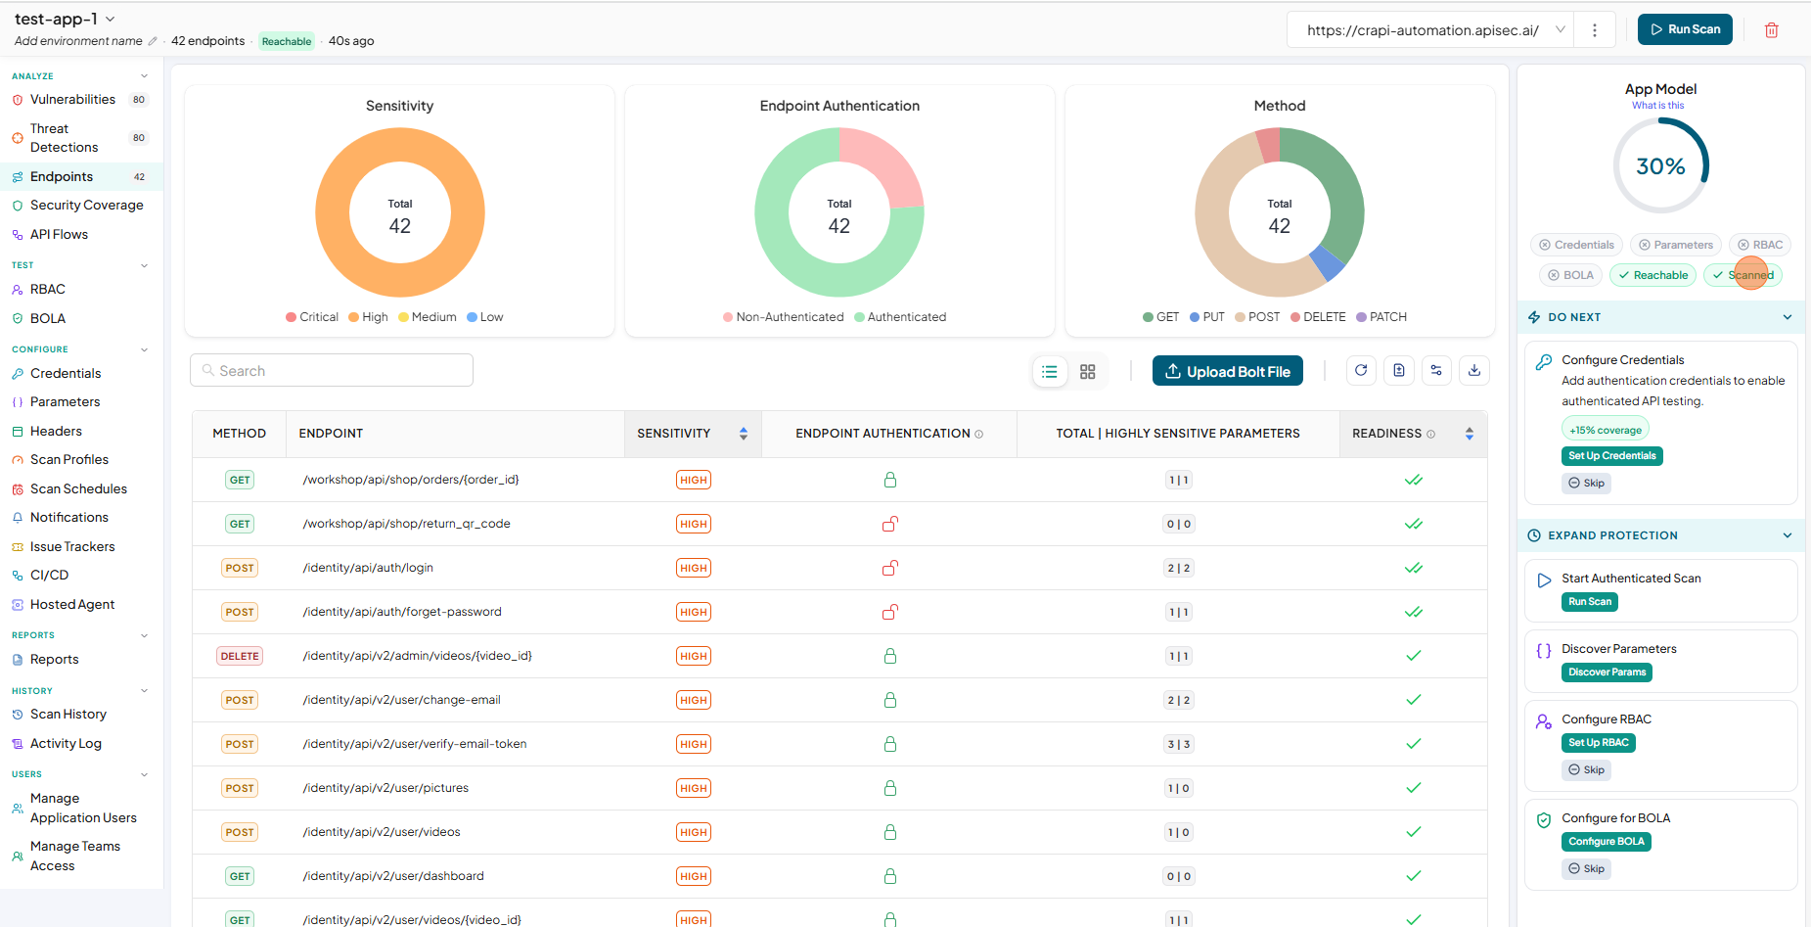The height and width of the screenshot is (927, 1811).
Task: Click the Set Up Credentials button
Action: 1612,456
